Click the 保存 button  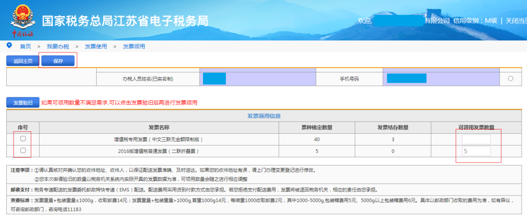click(58, 61)
